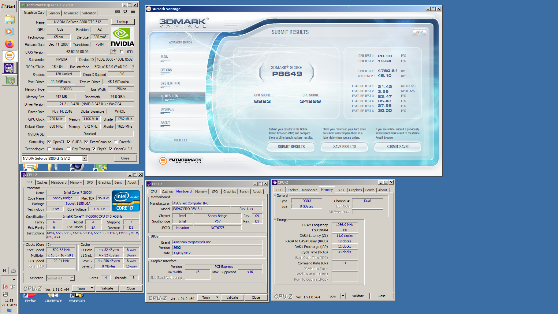Take a GPU-Z screenshot with the camera icon
Image resolution: width=558 pixels, height=314 pixels.
point(117,12)
